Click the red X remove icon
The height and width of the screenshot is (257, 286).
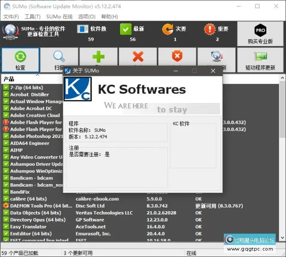point(138,57)
